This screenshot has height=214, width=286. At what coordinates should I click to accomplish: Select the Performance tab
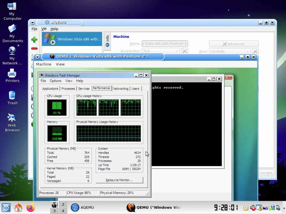click(x=101, y=88)
